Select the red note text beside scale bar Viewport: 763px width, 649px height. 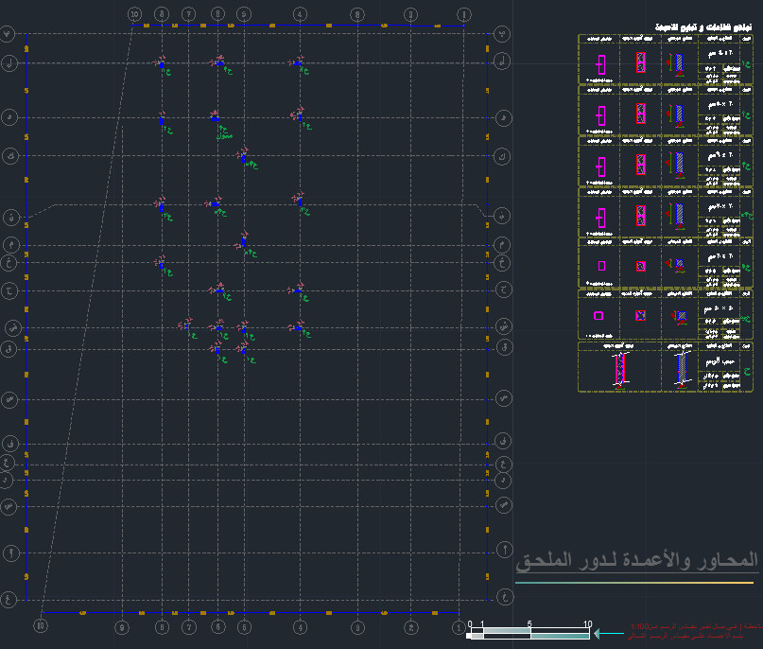[x=695, y=631]
